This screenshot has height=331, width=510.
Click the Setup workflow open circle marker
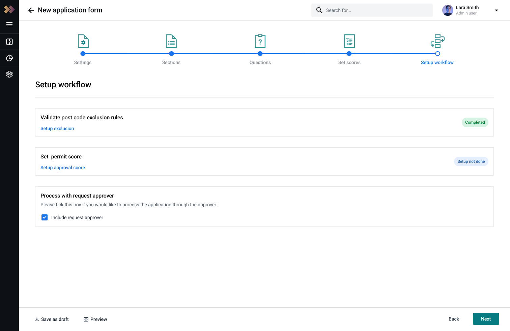click(437, 54)
